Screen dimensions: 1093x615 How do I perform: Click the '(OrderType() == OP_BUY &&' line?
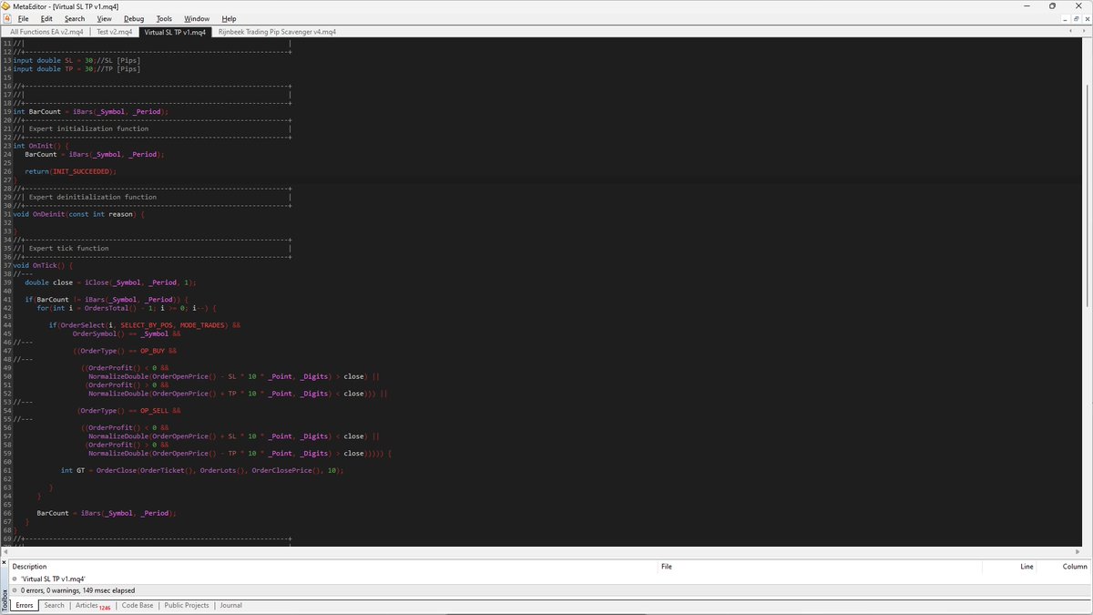125,351
